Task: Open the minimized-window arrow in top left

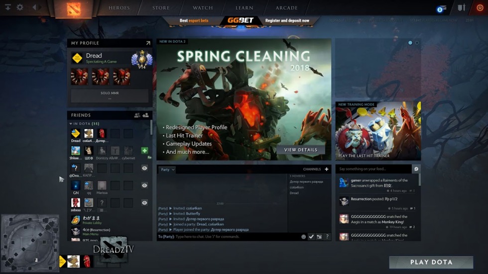Action: (7, 7)
